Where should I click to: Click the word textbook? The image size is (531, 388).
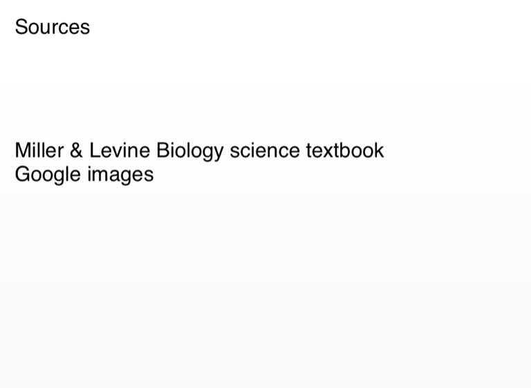pyautogui.click(x=344, y=150)
